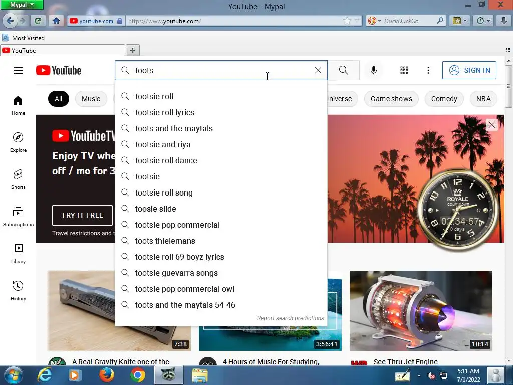Open Subscriptions in the YouTube sidebar
This screenshot has width=513, height=385.
tap(18, 216)
